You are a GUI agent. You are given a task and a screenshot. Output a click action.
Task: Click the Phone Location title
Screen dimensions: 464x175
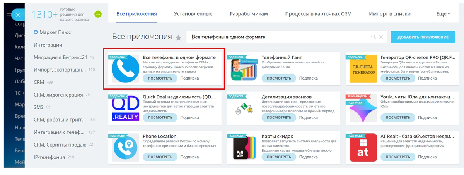[x=159, y=136]
